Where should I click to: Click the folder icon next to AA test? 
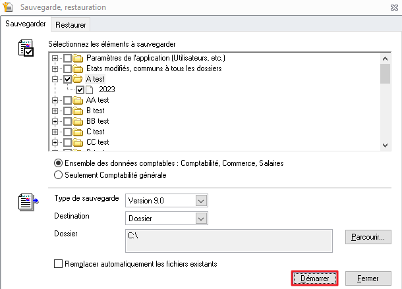(78, 100)
